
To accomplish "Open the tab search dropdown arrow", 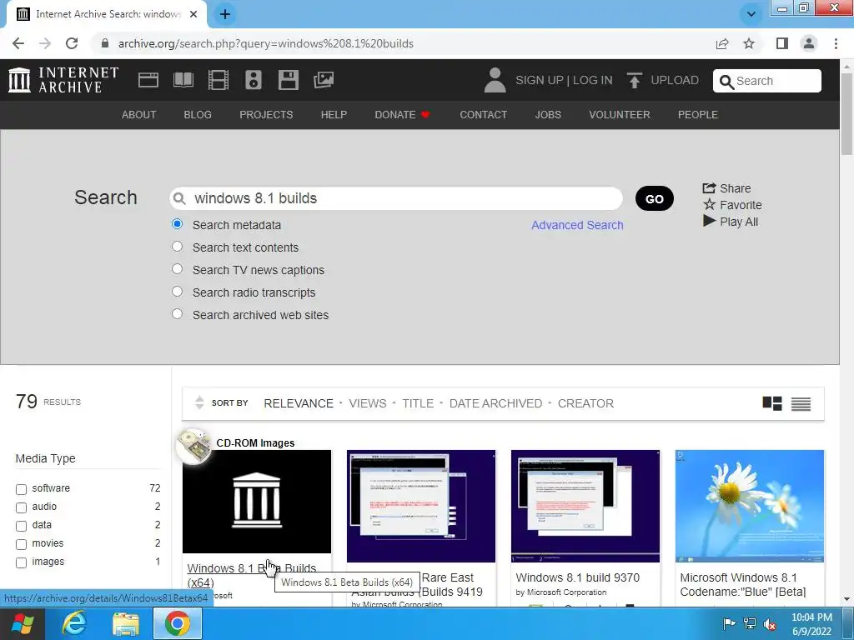I will coord(751,14).
